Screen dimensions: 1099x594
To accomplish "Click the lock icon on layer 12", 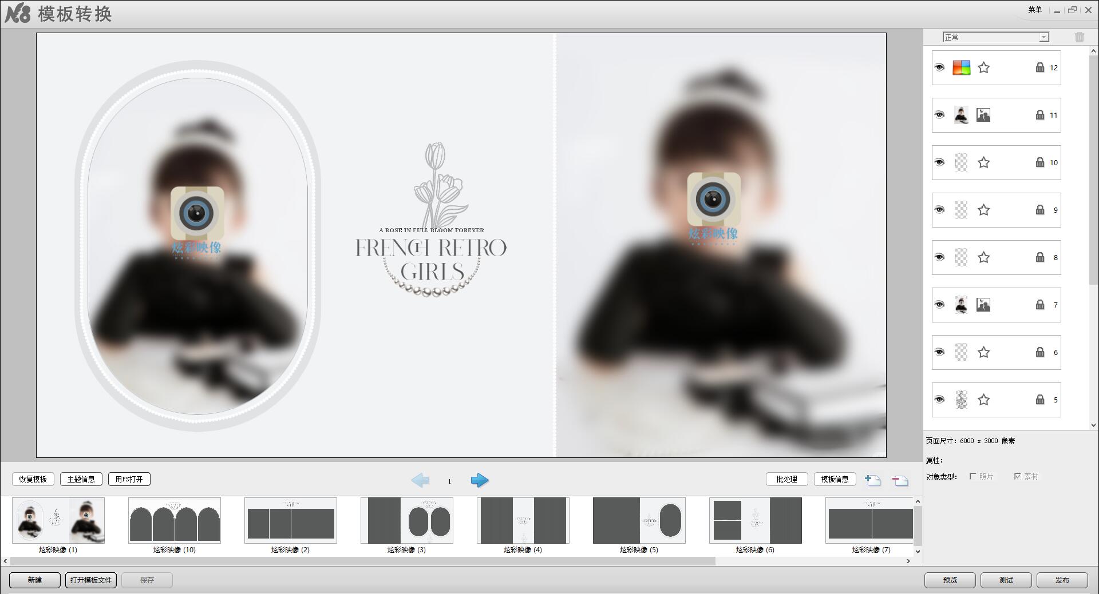I will [x=1039, y=67].
